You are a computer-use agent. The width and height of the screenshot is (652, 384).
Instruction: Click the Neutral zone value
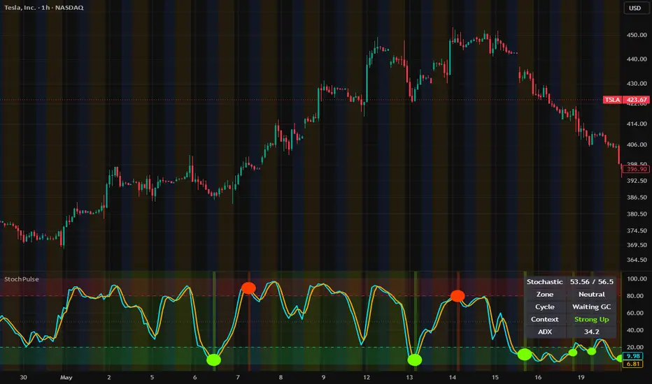tap(592, 295)
